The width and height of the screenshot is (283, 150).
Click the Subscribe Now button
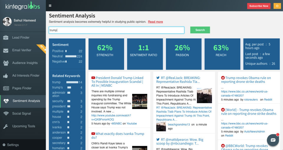259,6
